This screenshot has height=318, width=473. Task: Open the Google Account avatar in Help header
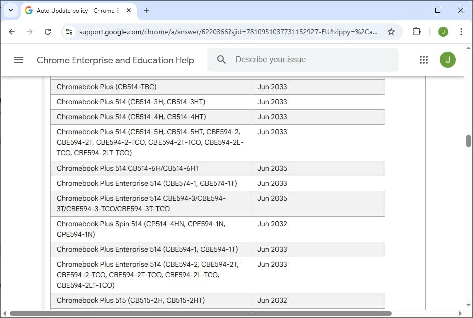(x=448, y=60)
